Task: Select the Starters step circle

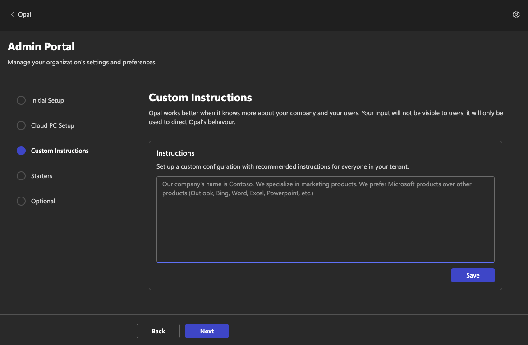Action: pyautogui.click(x=21, y=176)
